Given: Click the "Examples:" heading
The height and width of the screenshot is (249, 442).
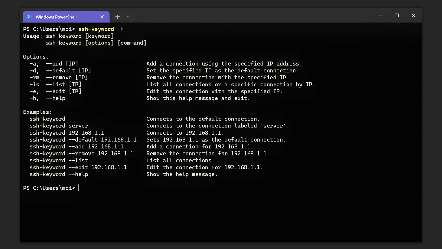Looking at the screenshot, I should click(x=37, y=112).
